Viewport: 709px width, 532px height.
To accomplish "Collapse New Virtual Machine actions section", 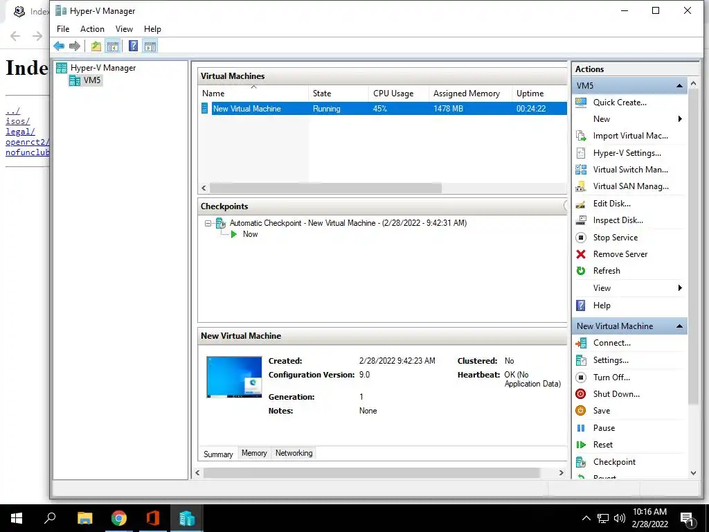I will (679, 326).
